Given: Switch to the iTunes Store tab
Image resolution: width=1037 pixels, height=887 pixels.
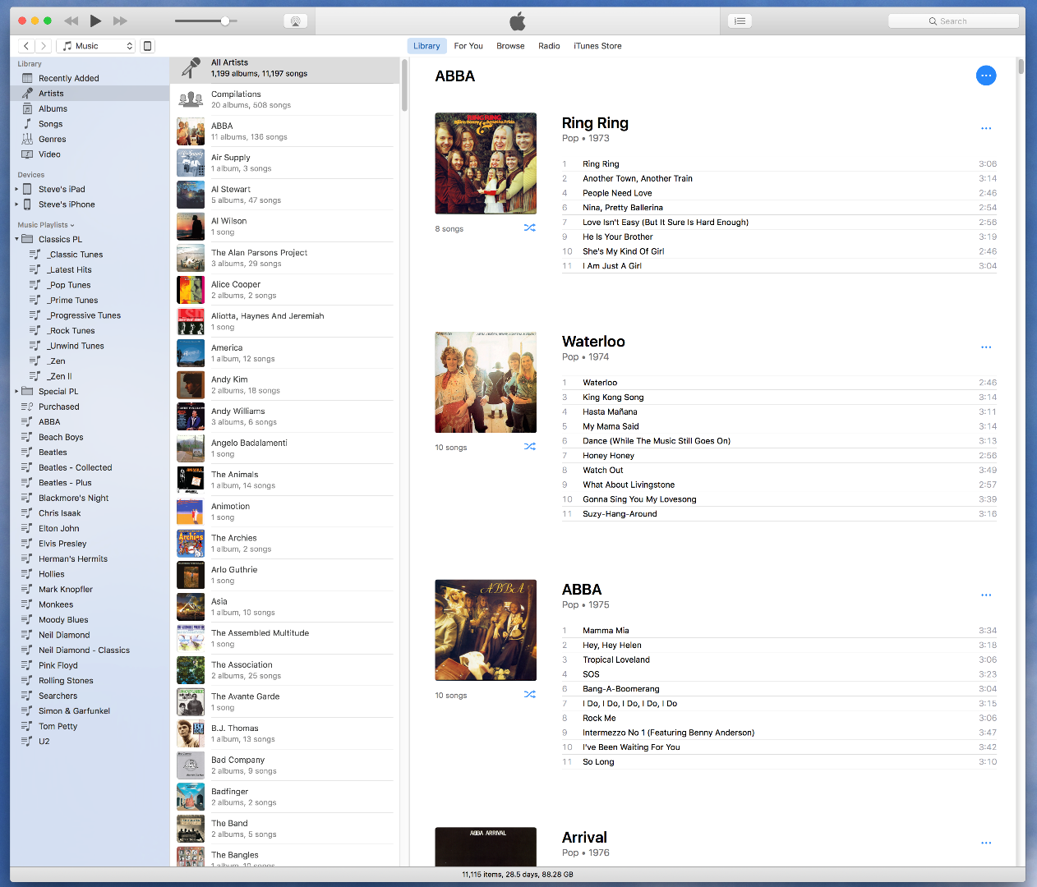Looking at the screenshot, I should coord(597,46).
